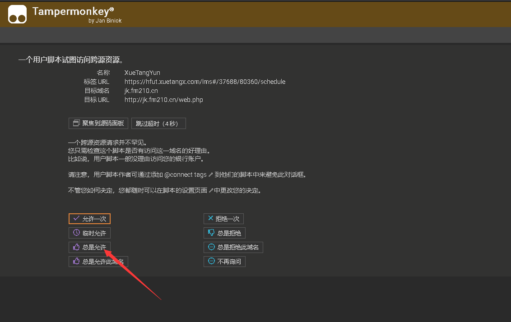Image resolution: width=511 pixels, height=322 pixels.
Task: Click the 总是允许 (always allow) button
Action: [90, 247]
